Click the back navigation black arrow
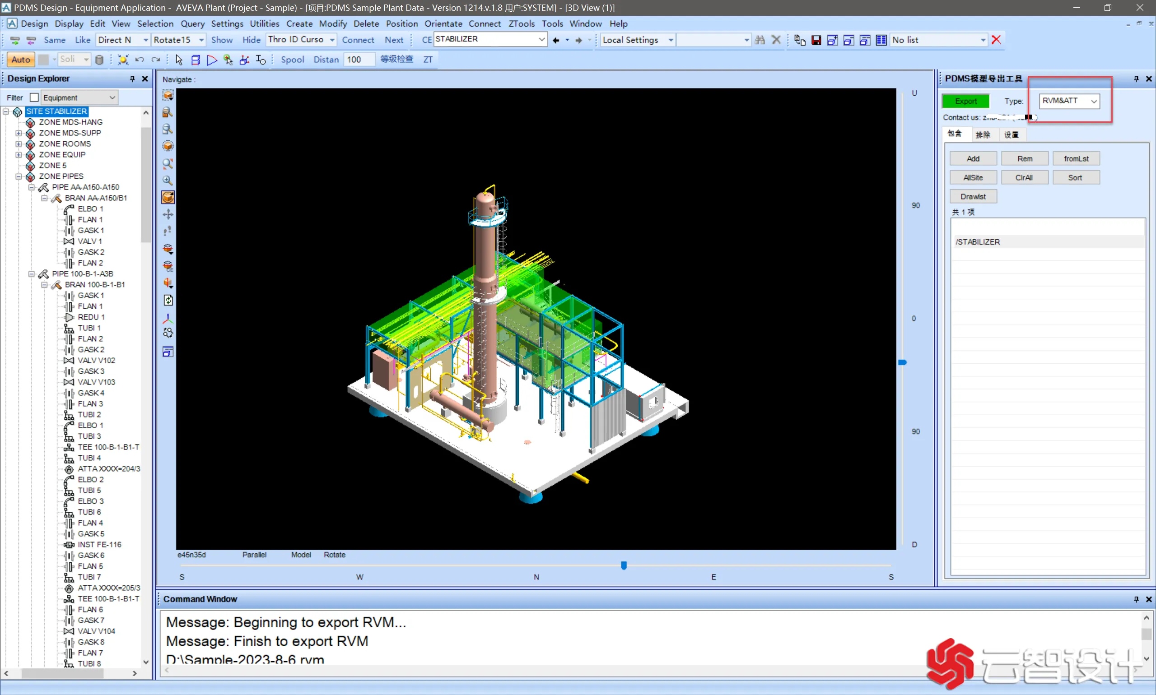The image size is (1156, 695). (x=556, y=40)
